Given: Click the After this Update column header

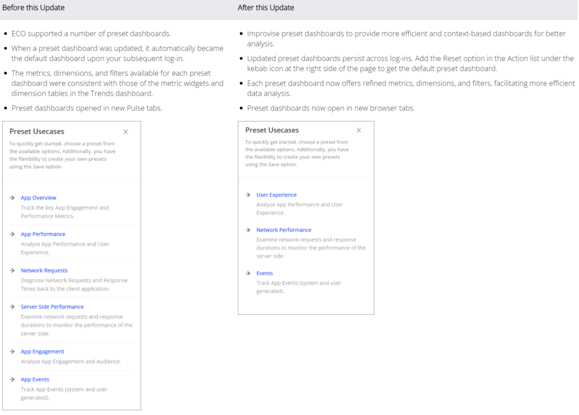Looking at the screenshot, I should (266, 8).
